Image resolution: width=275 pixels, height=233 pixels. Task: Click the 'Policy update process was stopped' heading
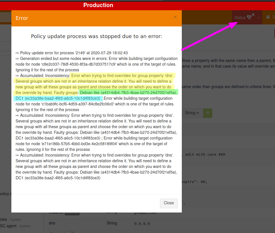click(x=96, y=36)
